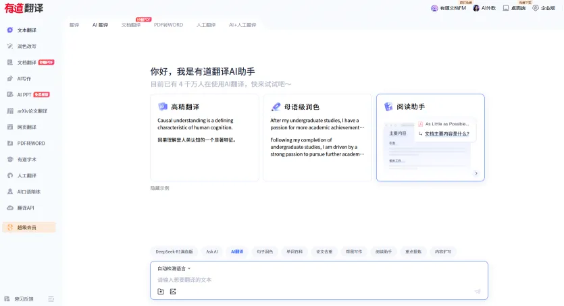Click the arrow in the 阅读助手 card

[x=476, y=173]
